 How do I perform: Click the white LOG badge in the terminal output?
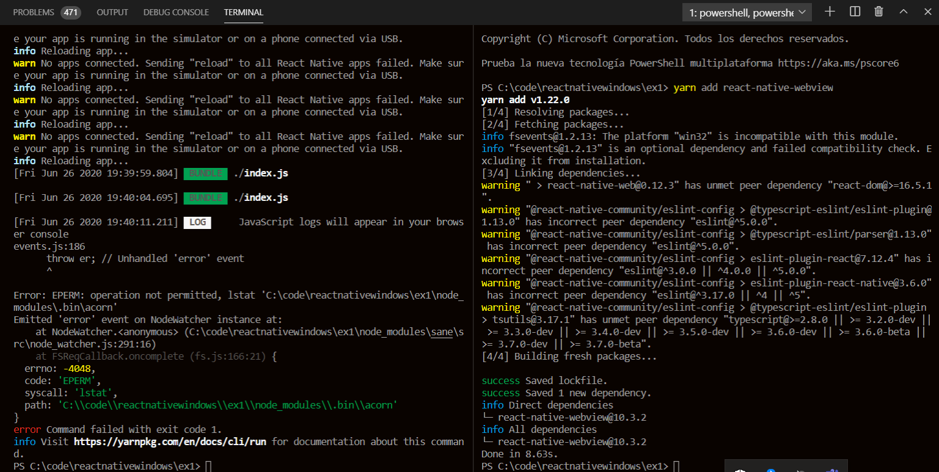pos(197,222)
